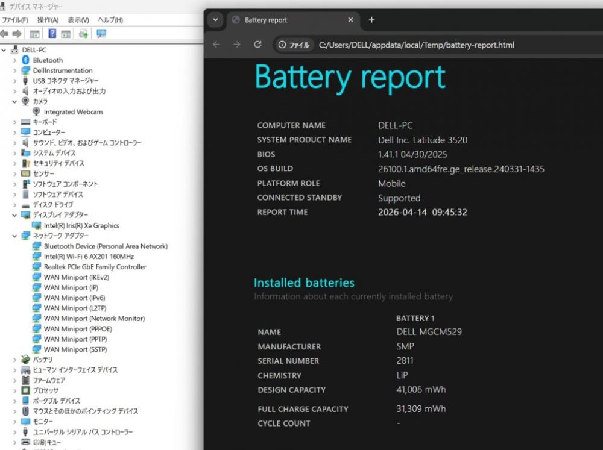Reload the battery report page
This screenshot has width=603, height=450.
click(257, 45)
